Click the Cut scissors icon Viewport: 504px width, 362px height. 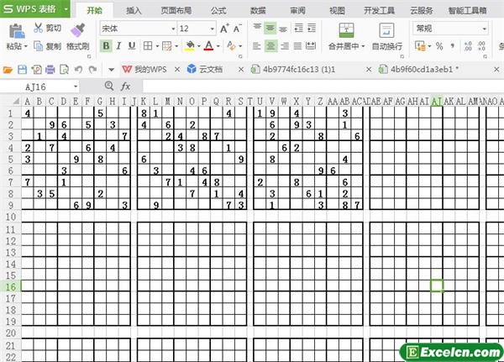coord(38,28)
